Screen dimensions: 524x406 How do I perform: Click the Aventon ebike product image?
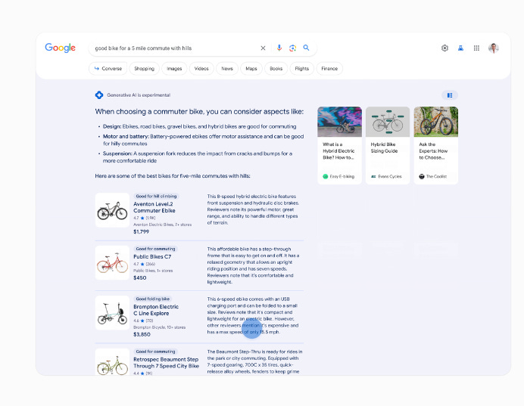(112, 210)
